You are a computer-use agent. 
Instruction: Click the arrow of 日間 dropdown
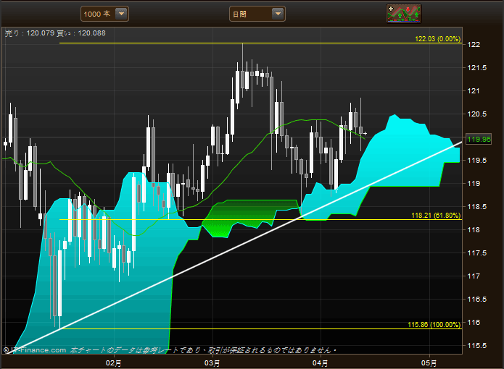[x=278, y=14]
